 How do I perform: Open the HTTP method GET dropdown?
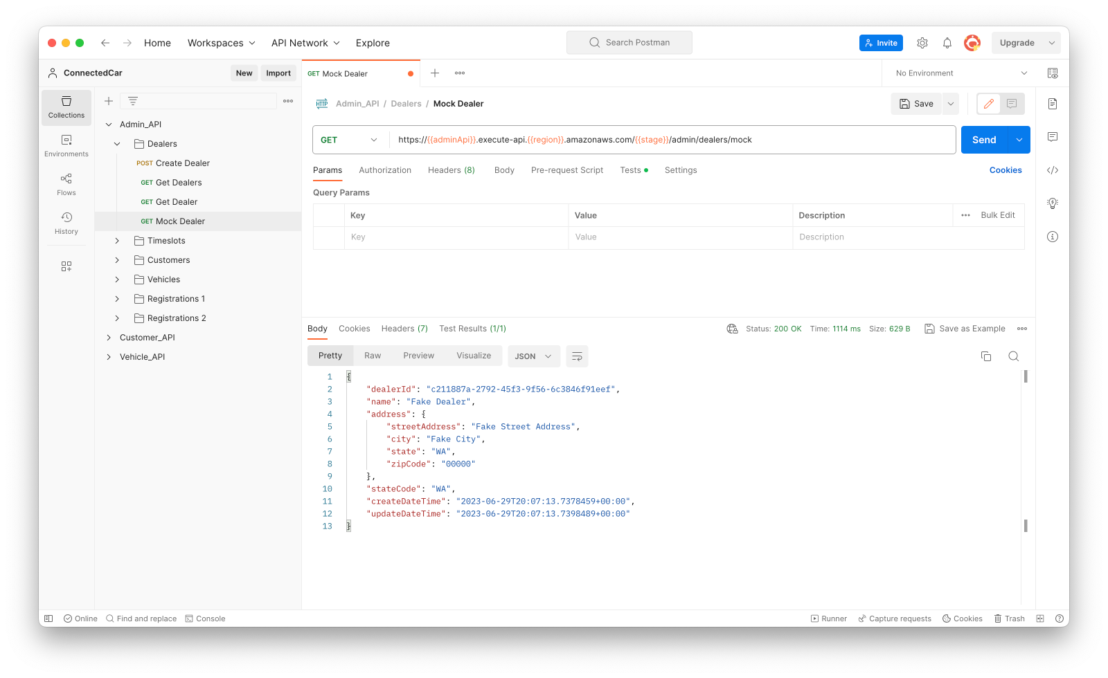click(349, 140)
